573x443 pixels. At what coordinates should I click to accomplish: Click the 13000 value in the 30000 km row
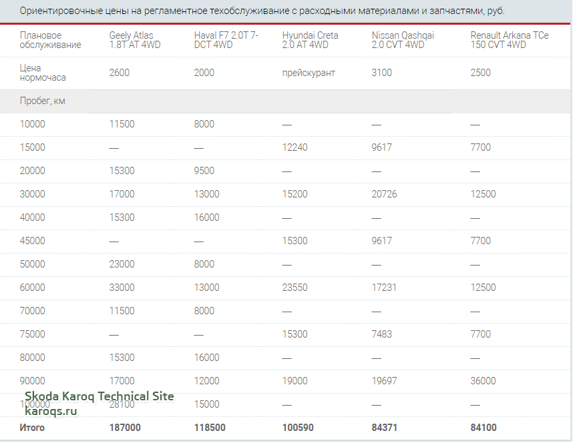click(207, 194)
